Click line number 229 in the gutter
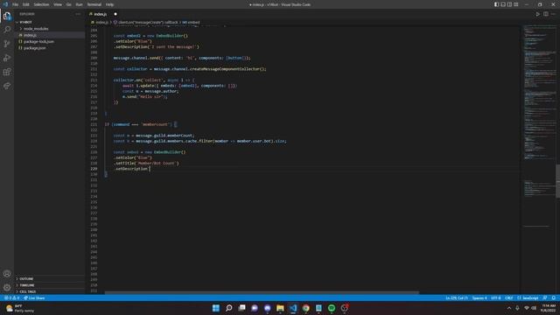Viewport: 560px width, 315px height. [94, 169]
